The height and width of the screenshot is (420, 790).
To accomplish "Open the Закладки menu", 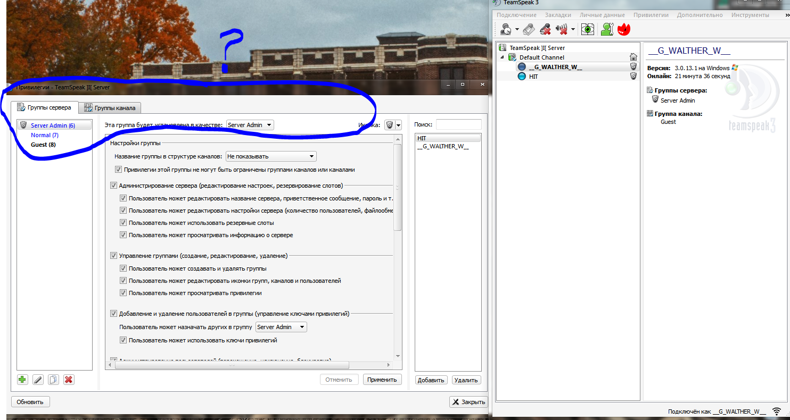I will point(558,15).
